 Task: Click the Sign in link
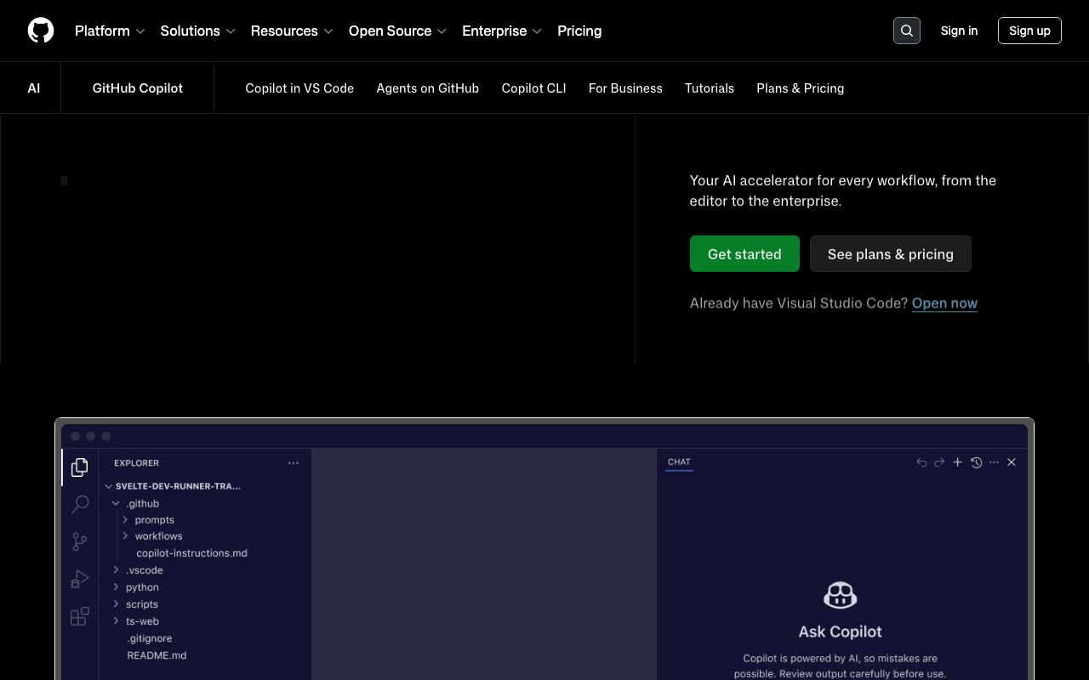[x=959, y=31]
